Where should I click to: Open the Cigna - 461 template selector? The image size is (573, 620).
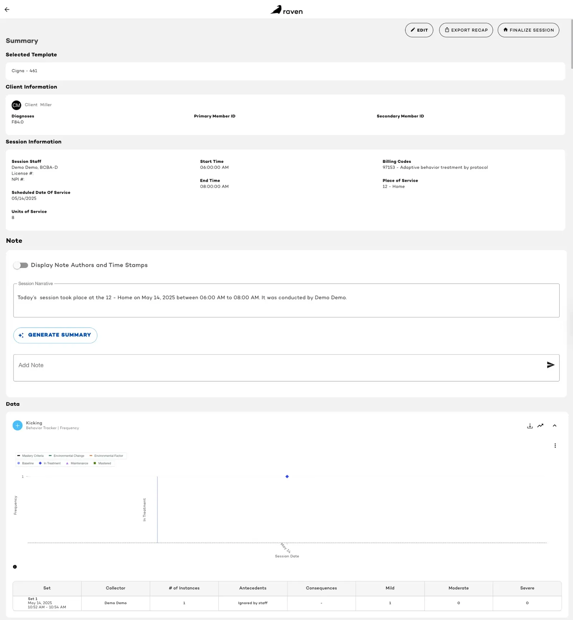(x=285, y=71)
